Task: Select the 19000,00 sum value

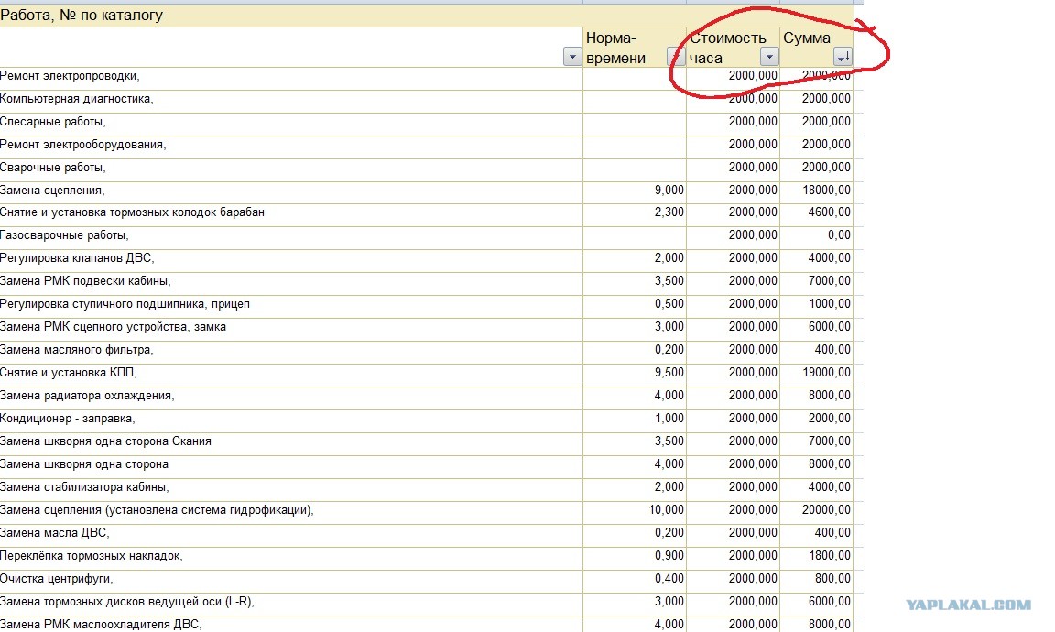Action: [826, 373]
